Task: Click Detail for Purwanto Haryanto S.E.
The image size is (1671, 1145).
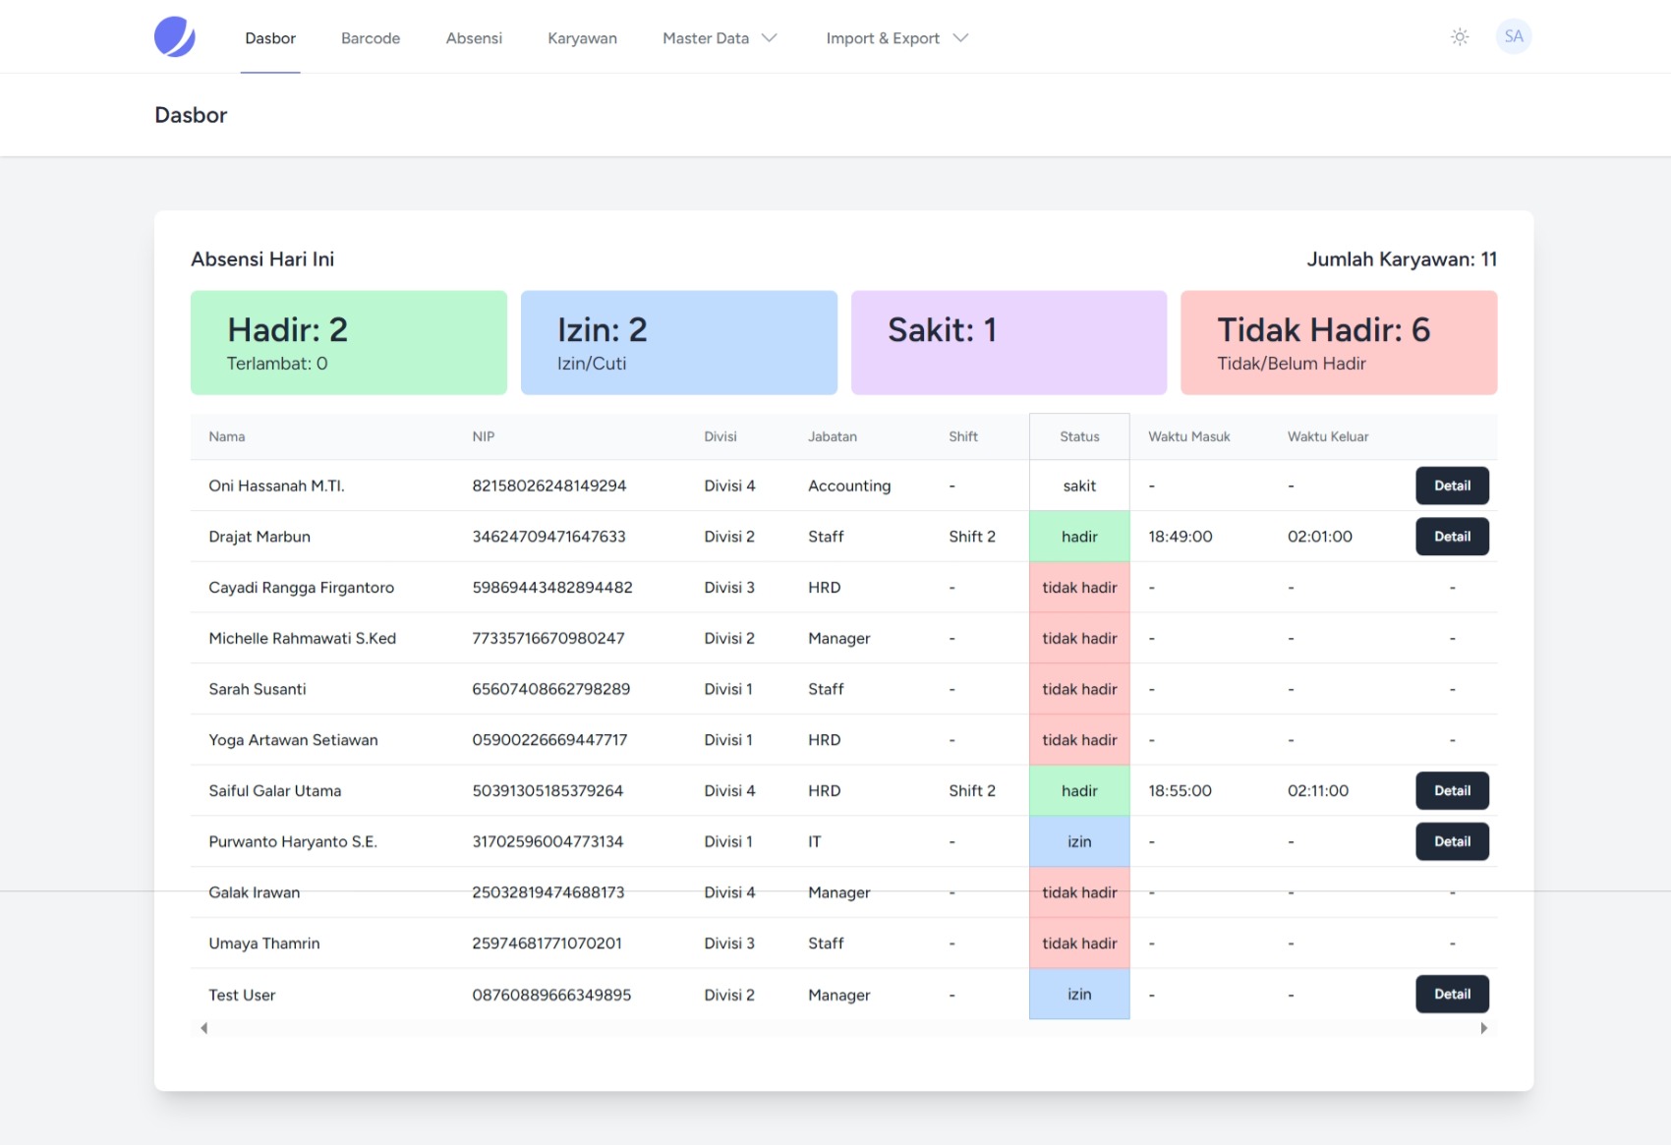Action: (x=1451, y=841)
